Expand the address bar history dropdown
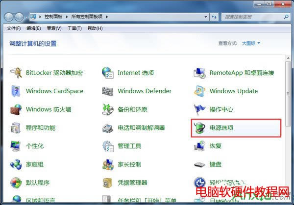 206,17
